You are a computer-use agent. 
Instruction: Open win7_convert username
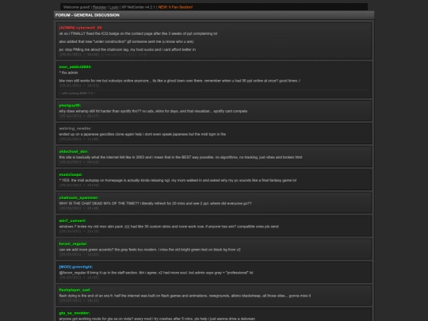click(x=73, y=221)
